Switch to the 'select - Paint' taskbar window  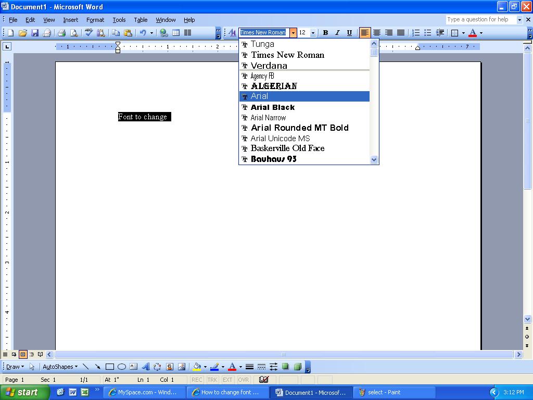[395, 393]
